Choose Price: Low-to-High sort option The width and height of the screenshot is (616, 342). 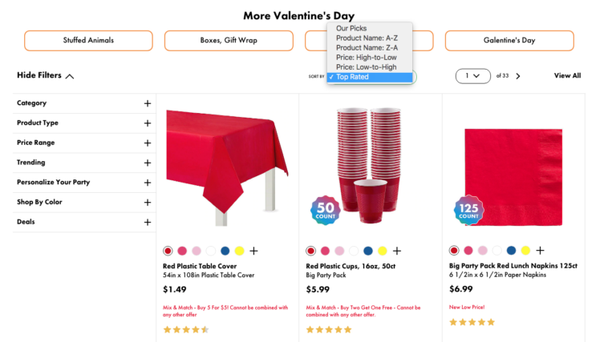(366, 67)
